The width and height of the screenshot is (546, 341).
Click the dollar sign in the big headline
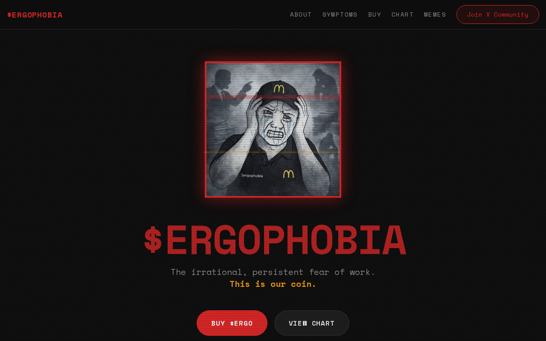point(153,241)
